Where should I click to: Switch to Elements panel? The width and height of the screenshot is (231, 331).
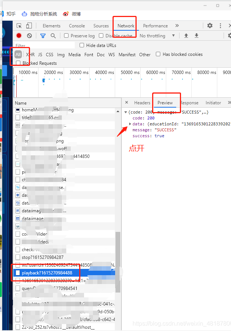[x=51, y=26]
